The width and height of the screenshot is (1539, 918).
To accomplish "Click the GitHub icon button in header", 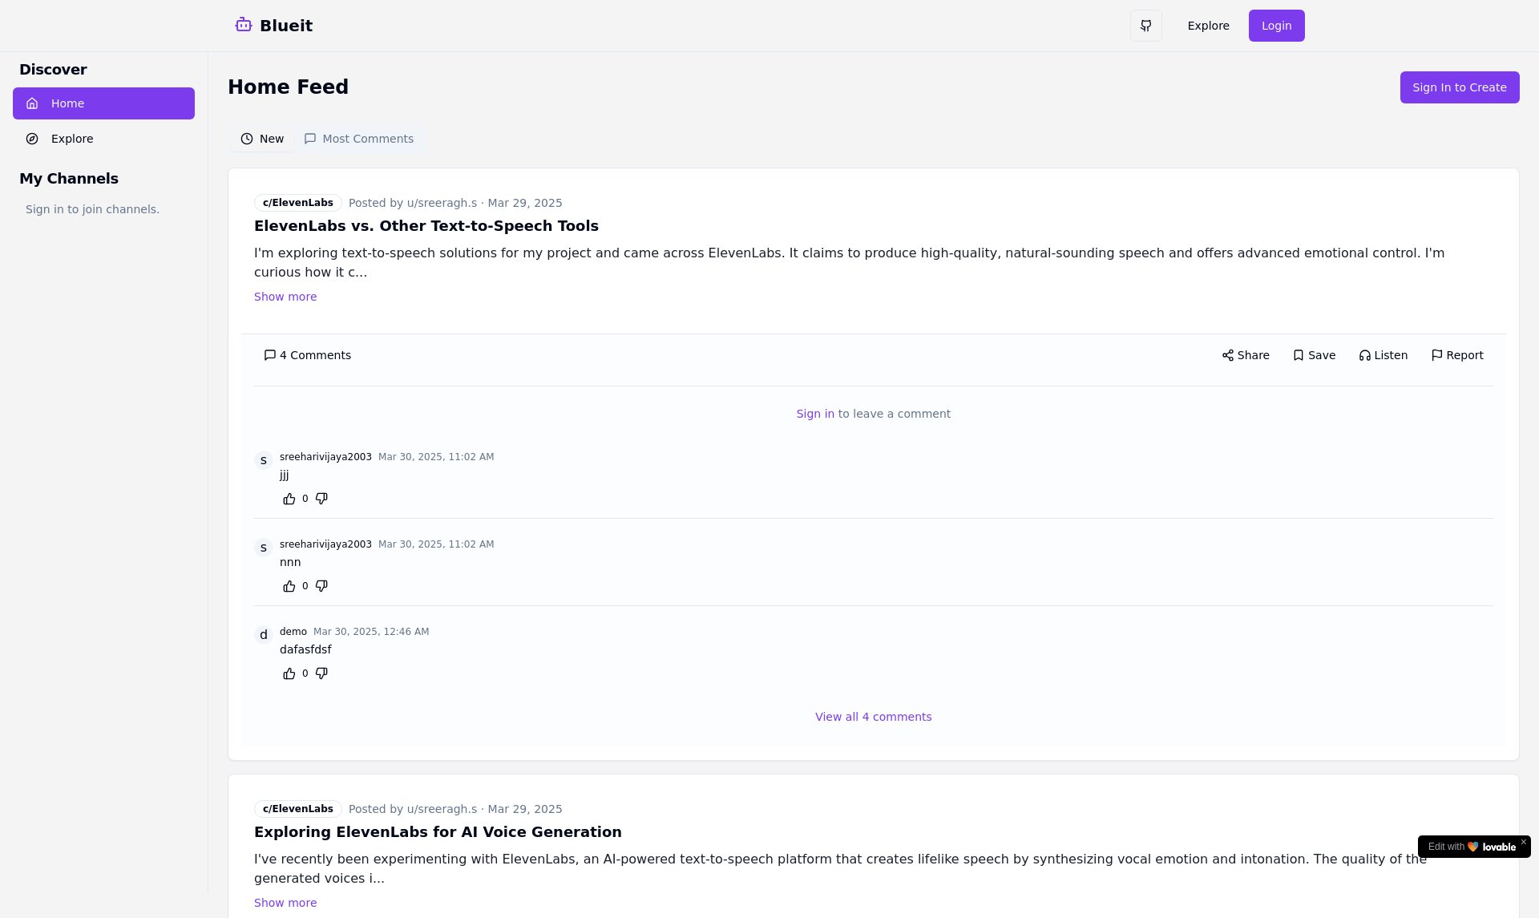I will pyautogui.click(x=1145, y=26).
